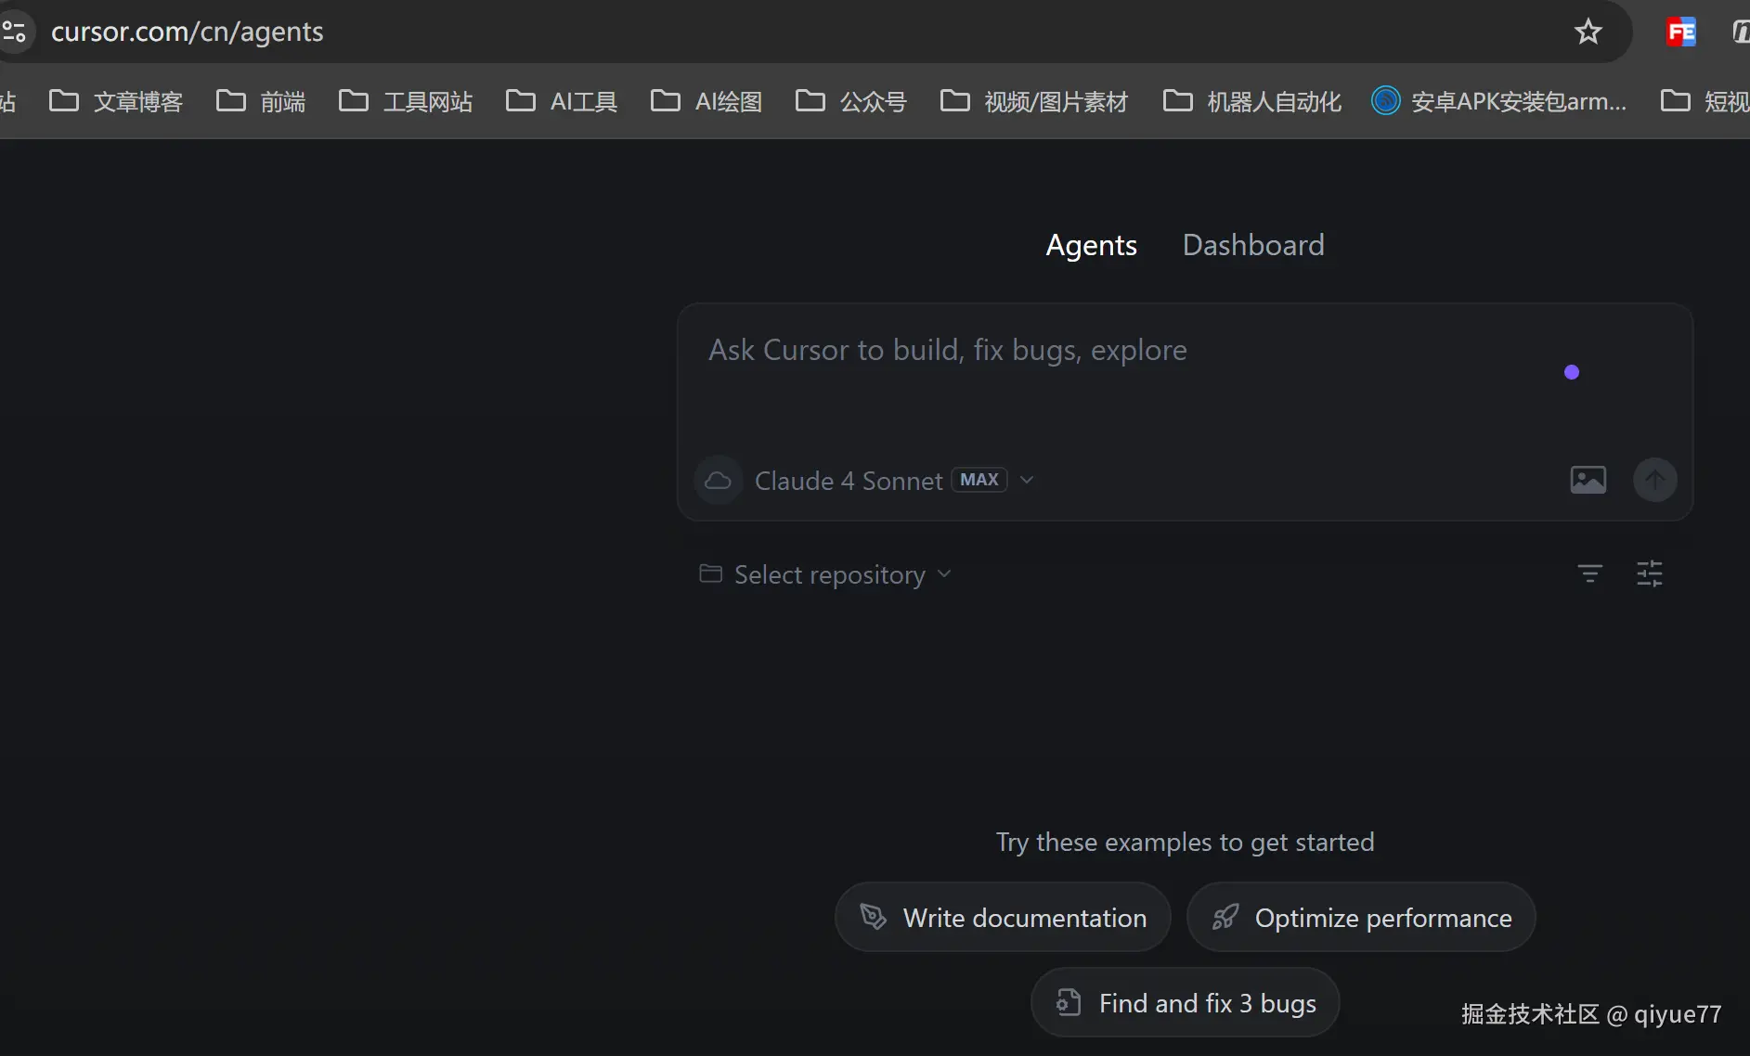This screenshot has height=1056, width=1750.
Task: Open the filter list icon
Action: coord(1590,573)
